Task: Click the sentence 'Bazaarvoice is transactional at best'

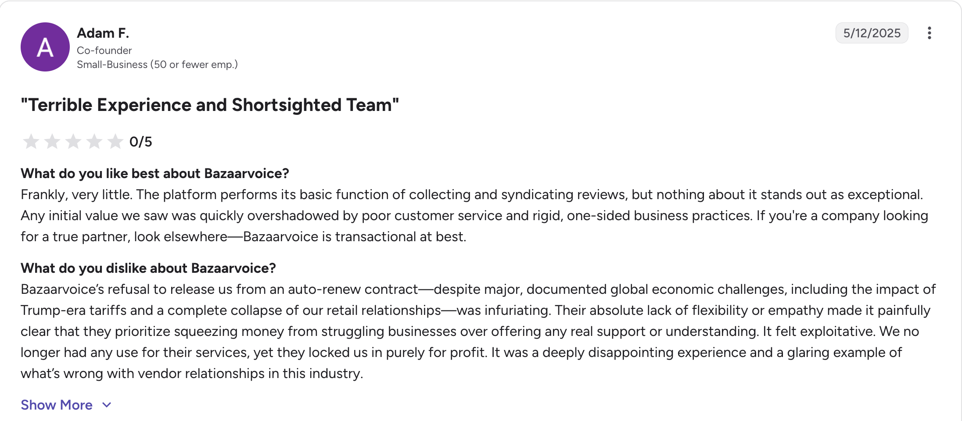Action: tap(355, 236)
